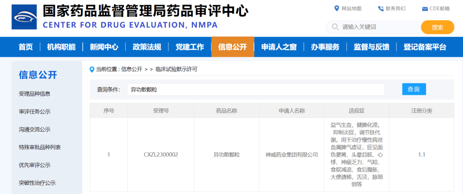Click the 信息公开 sidebar heading
Image resolution: width=463 pixels, height=194 pixels.
click(38, 75)
